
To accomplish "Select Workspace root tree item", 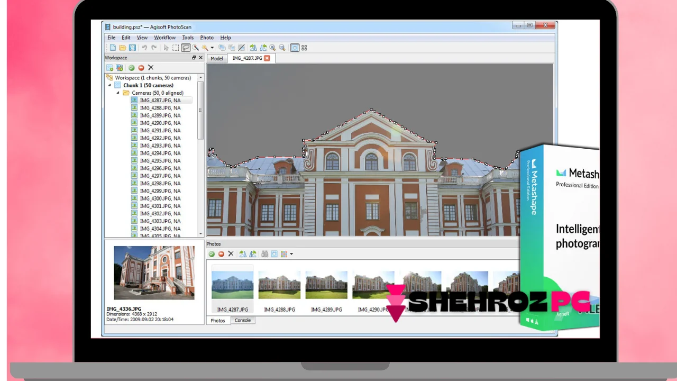I will tap(149, 78).
